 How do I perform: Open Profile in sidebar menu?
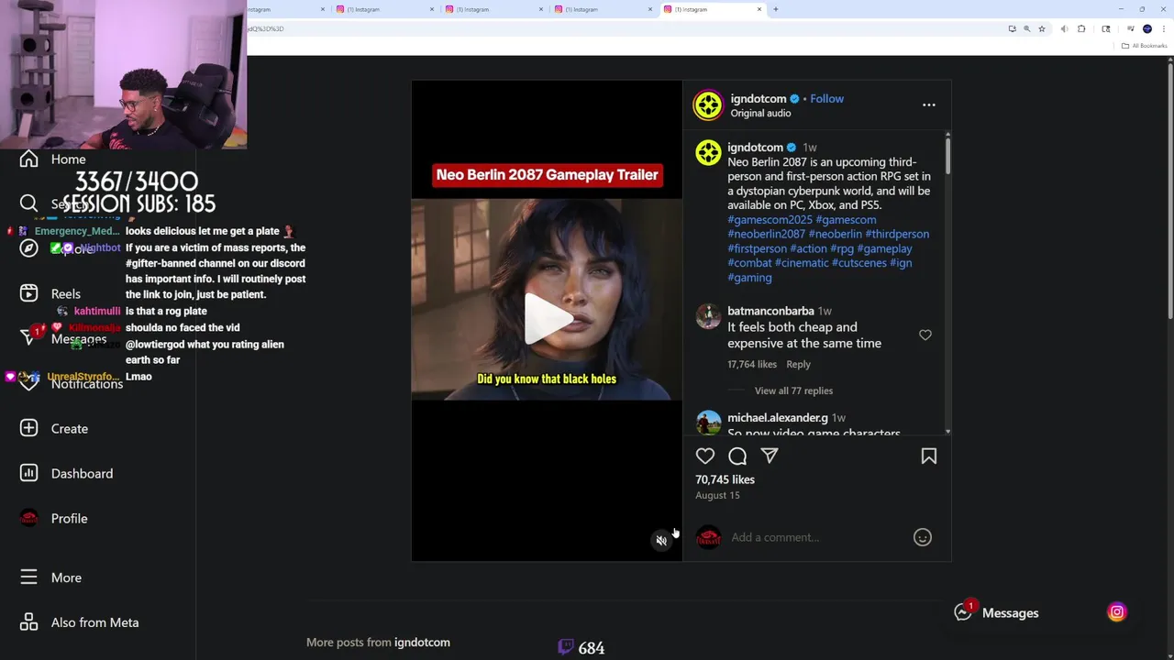tap(69, 518)
